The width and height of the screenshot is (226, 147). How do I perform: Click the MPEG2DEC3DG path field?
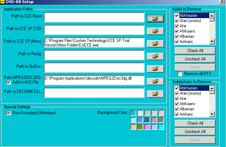[94, 80]
